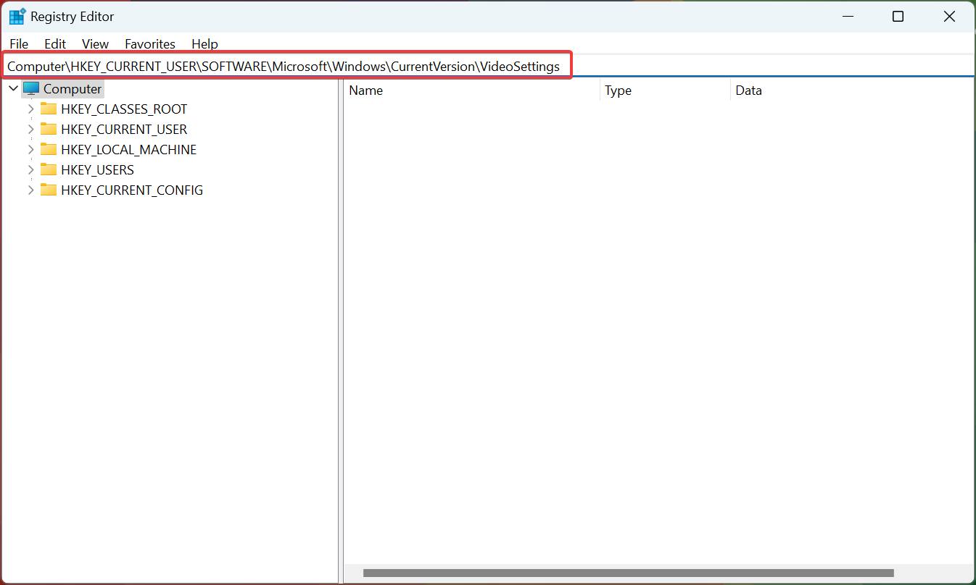This screenshot has height=585, width=976.
Task: Click the HKEY_CURRENT_CONFIG folder icon
Action: pyautogui.click(x=49, y=190)
